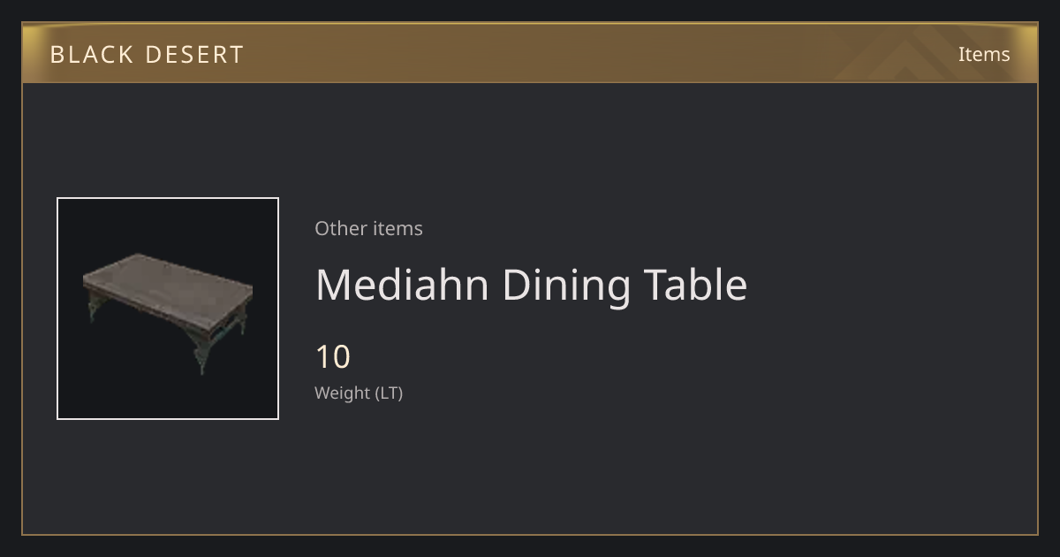Click the table leg in the item image
The image size is (1060, 557).
pyautogui.click(x=202, y=351)
